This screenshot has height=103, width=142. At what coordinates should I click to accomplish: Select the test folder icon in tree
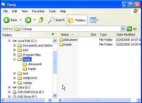click(20, 73)
